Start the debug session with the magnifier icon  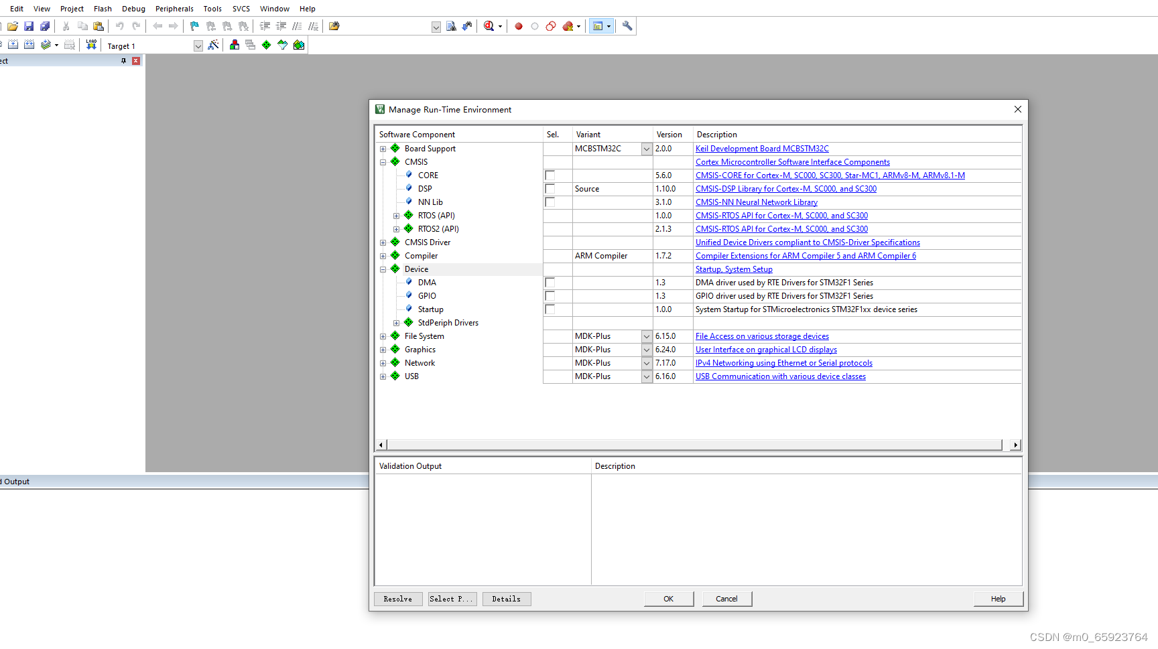point(489,26)
